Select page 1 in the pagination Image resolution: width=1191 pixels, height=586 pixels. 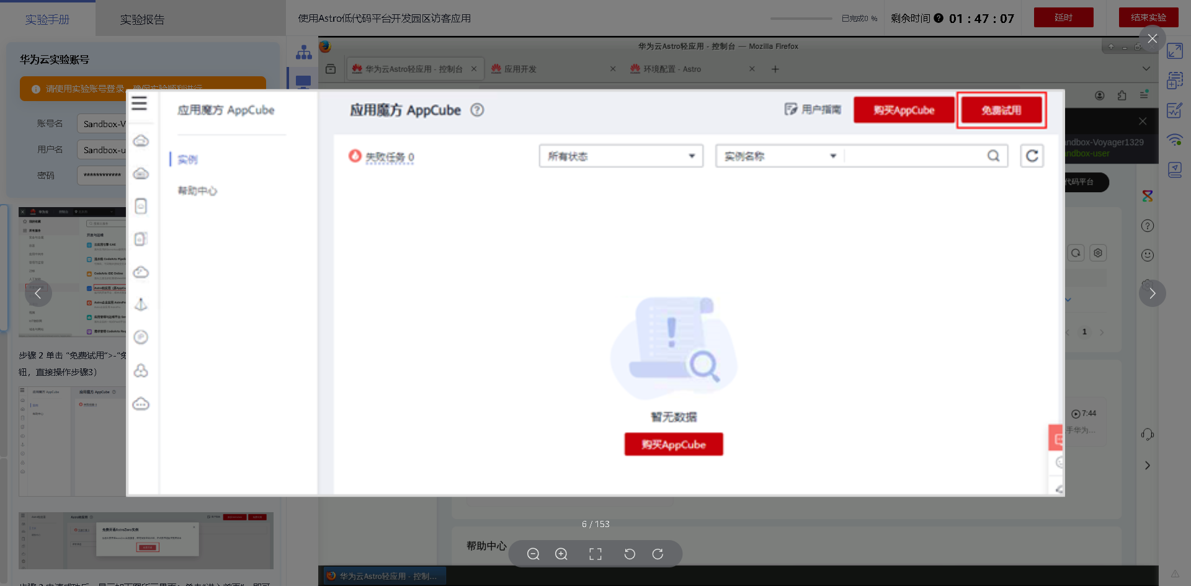coord(1084,332)
